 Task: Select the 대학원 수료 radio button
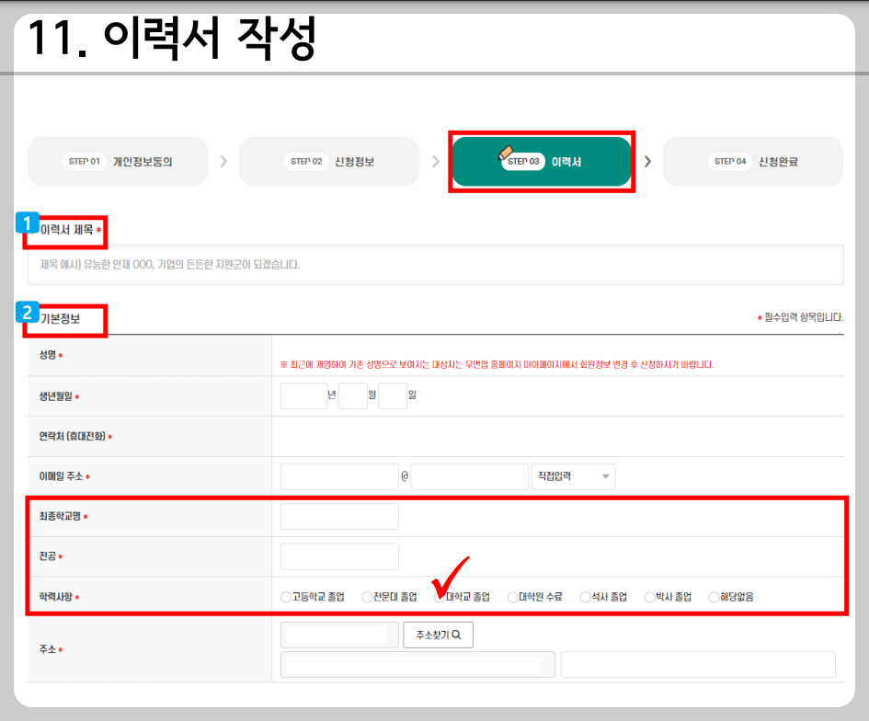tap(510, 596)
